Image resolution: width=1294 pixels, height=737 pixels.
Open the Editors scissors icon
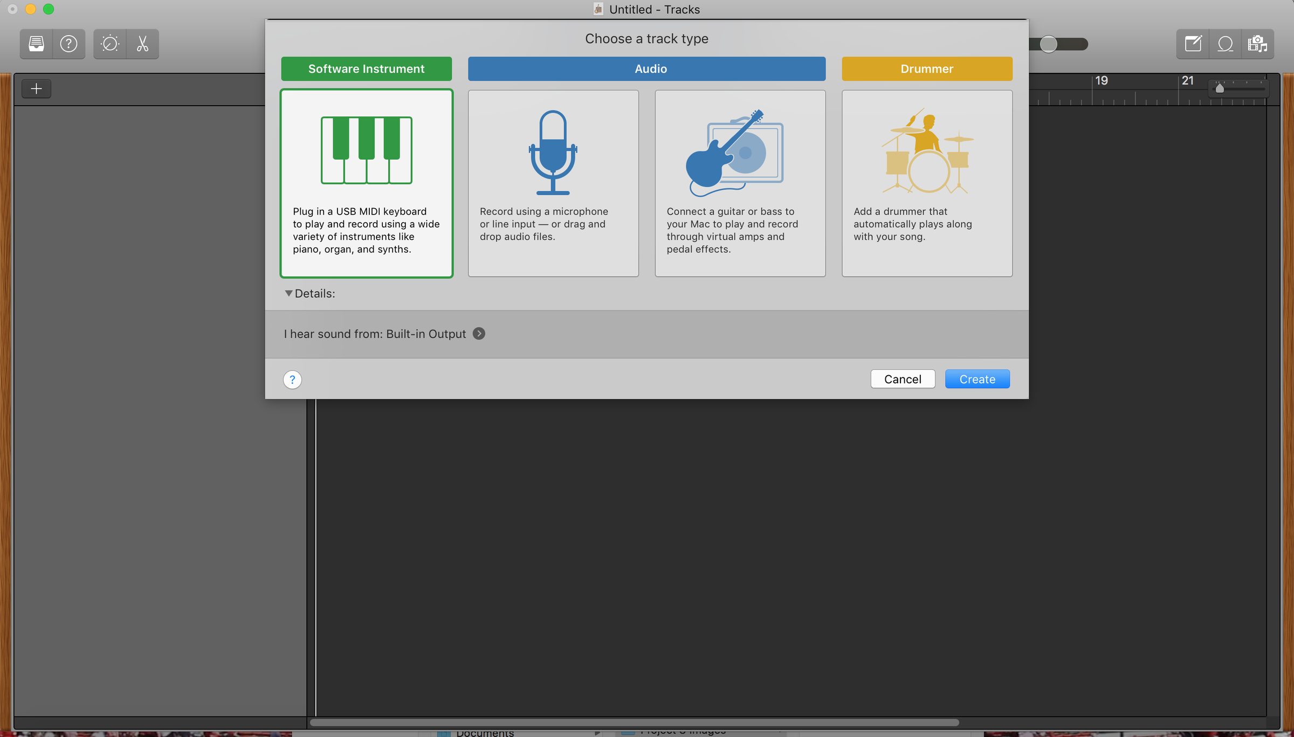click(x=143, y=44)
